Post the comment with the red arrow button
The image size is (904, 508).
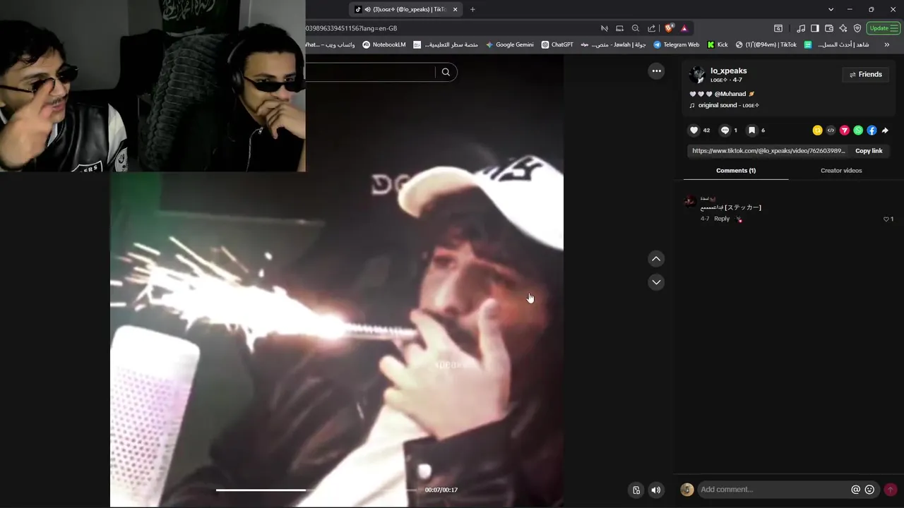coord(890,490)
